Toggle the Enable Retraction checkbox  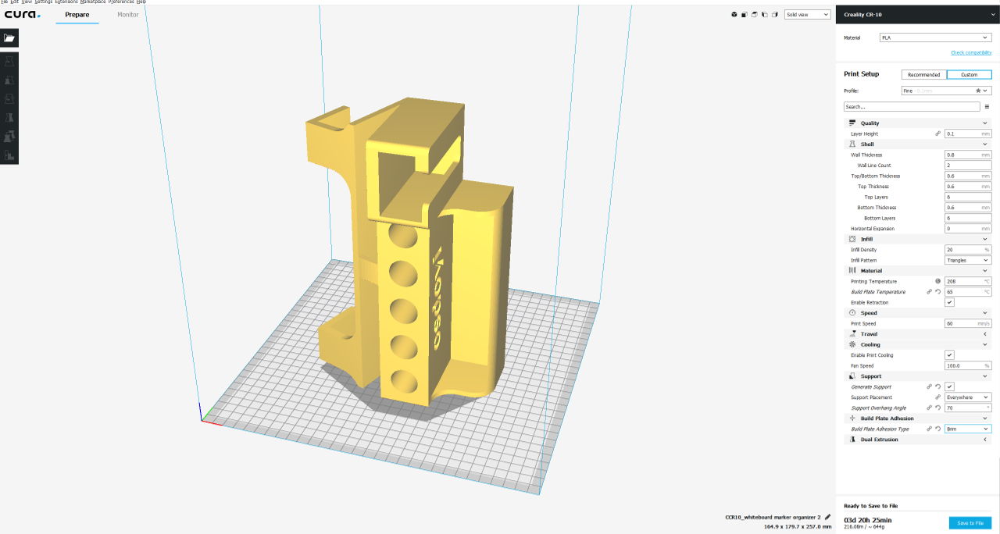click(x=949, y=302)
